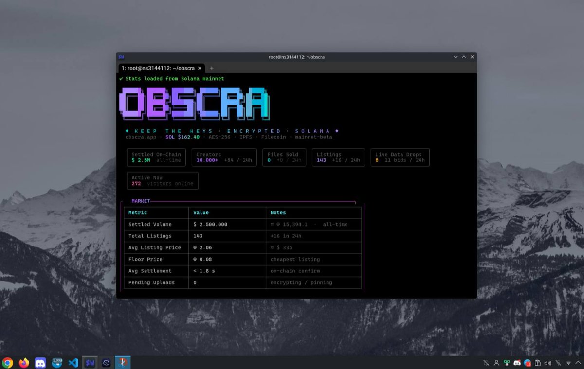Click the 'Active Now' visitors card

[x=163, y=181]
